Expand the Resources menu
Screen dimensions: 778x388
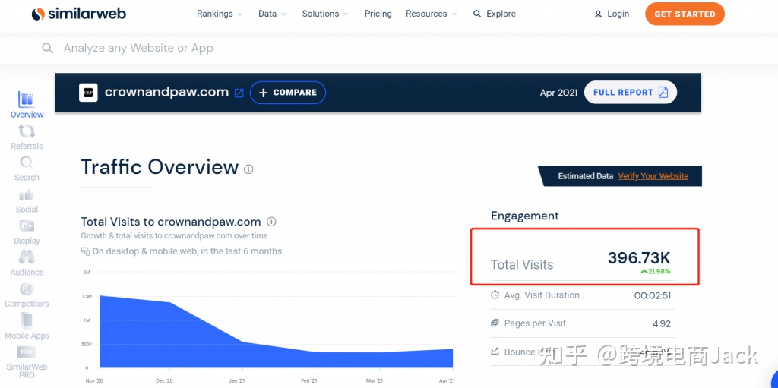point(432,14)
